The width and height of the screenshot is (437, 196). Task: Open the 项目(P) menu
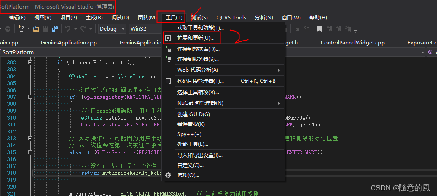(x=68, y=18)
